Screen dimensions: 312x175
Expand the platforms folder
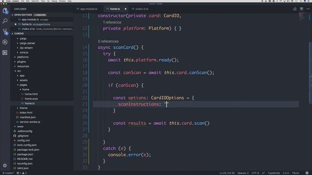[x=23, y=57]
